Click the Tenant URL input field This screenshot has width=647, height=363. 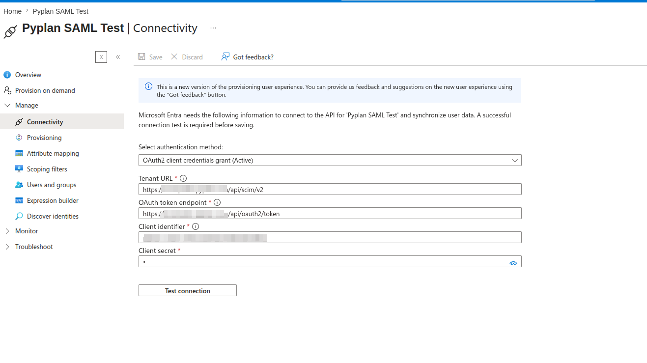(330, 189)
